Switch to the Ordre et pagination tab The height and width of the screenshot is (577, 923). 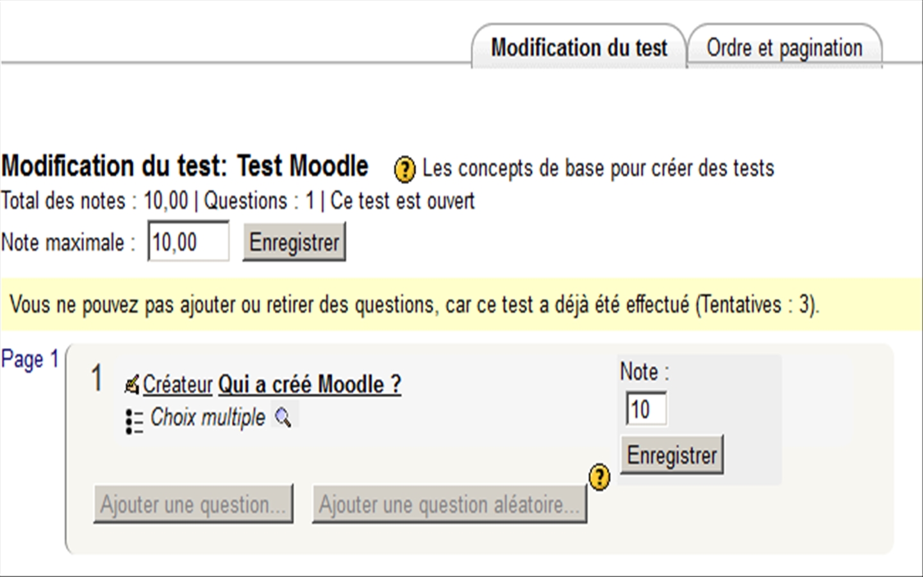point(785,47)
